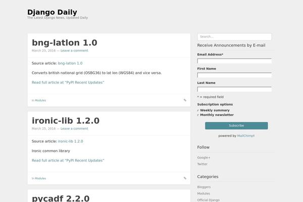
Task: Click into the Email Address field
Action: point(234,61)
